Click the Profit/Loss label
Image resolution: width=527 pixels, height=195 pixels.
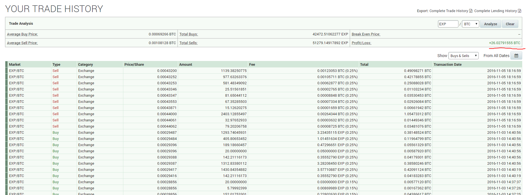pyautogui.click(x=361, y=43)
